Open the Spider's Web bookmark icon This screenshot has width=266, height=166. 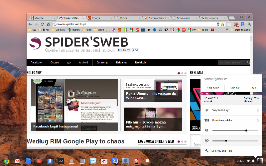(x=114, y=30)
